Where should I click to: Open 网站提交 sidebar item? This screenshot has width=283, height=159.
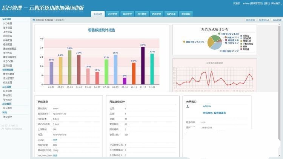click(8, 95)
